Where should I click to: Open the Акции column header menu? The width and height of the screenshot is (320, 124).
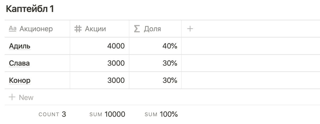(x=95, y=29)
